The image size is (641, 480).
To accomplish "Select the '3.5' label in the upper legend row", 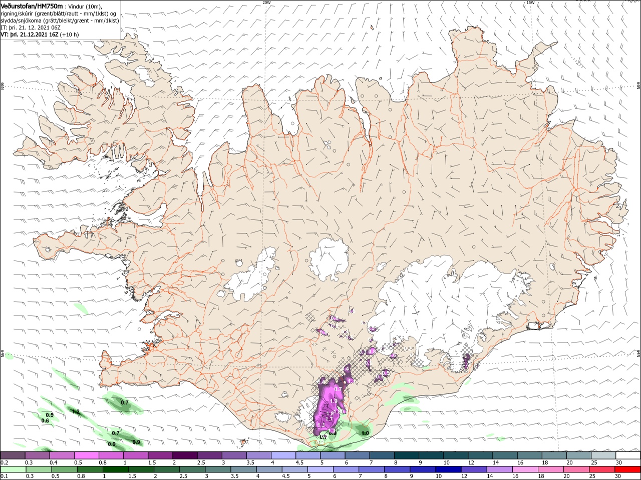I will click(250, 462).
